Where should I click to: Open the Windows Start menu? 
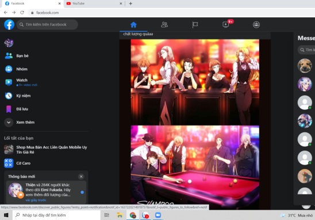pyautogui.click(x=6, y=215)
